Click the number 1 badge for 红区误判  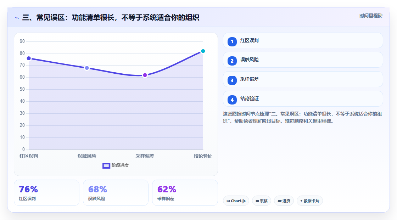coord(232,41)
